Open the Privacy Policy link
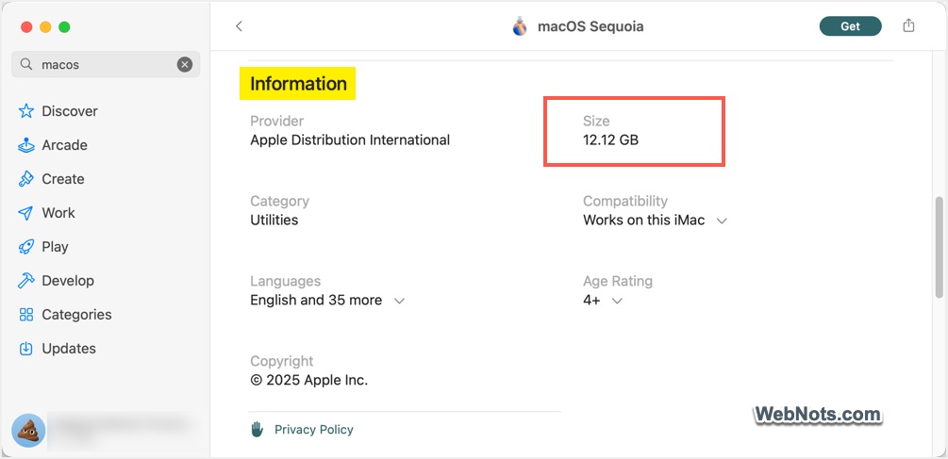This screenshot has width=948, height=459. pyautogui.click(x=314, y=430)
